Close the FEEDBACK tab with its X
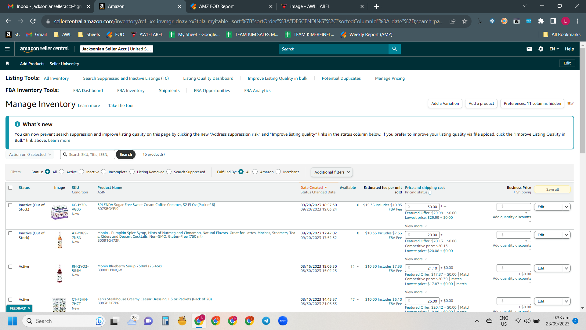The height and width of the screenshot is (330, 586). pos(29,308)
